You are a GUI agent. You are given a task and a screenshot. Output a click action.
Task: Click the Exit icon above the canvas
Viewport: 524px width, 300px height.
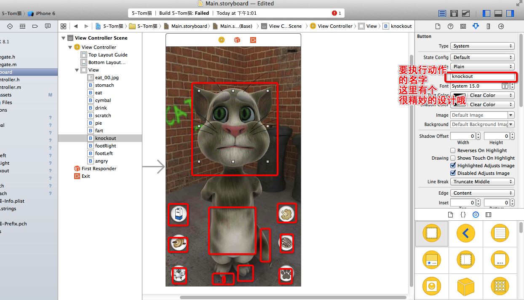click(253, 40)
